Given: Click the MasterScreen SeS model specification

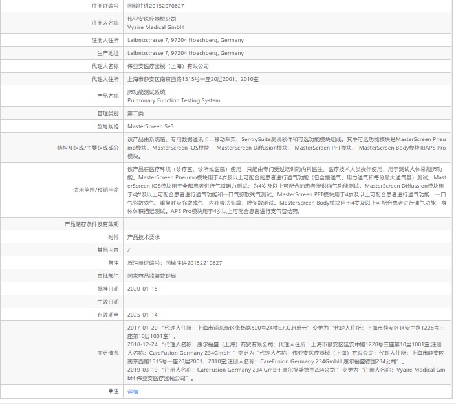Looking at the screenshot, I should tap(150, 126).
